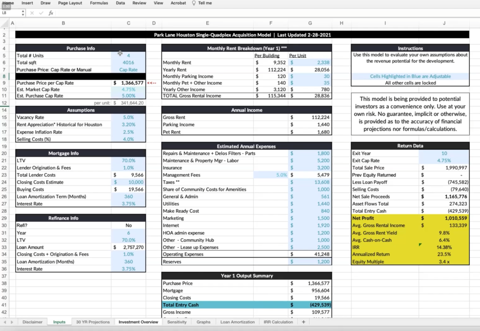Open the Loan Amortization sheet tab
Image resolution: width=480 pixels, height=331 pixels.
click(x=237, y=322)
